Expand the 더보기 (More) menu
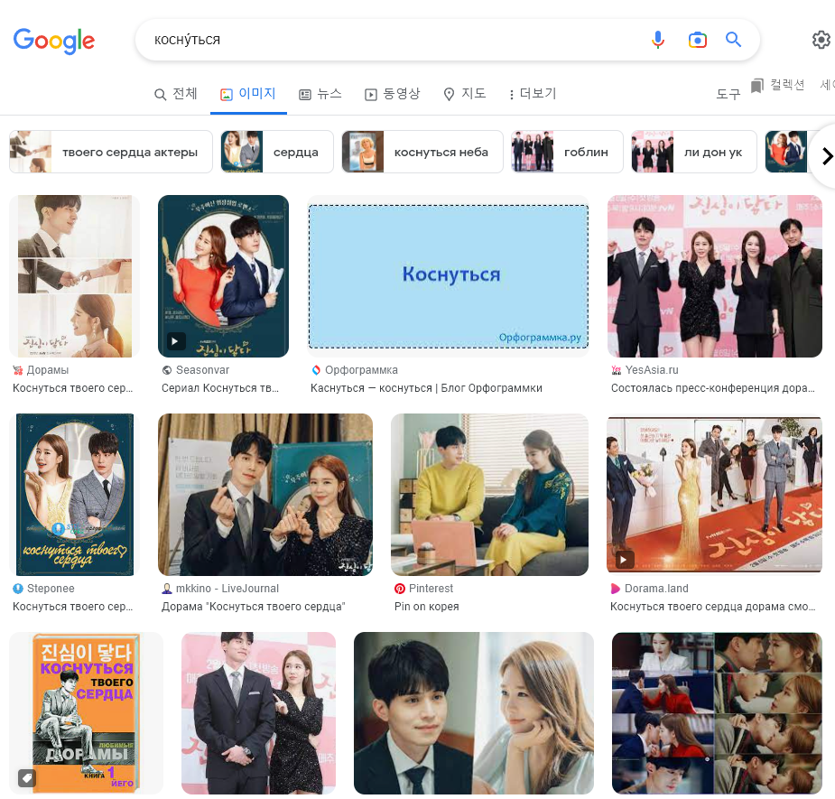This screenshot has width=835, height=799. 533,94
